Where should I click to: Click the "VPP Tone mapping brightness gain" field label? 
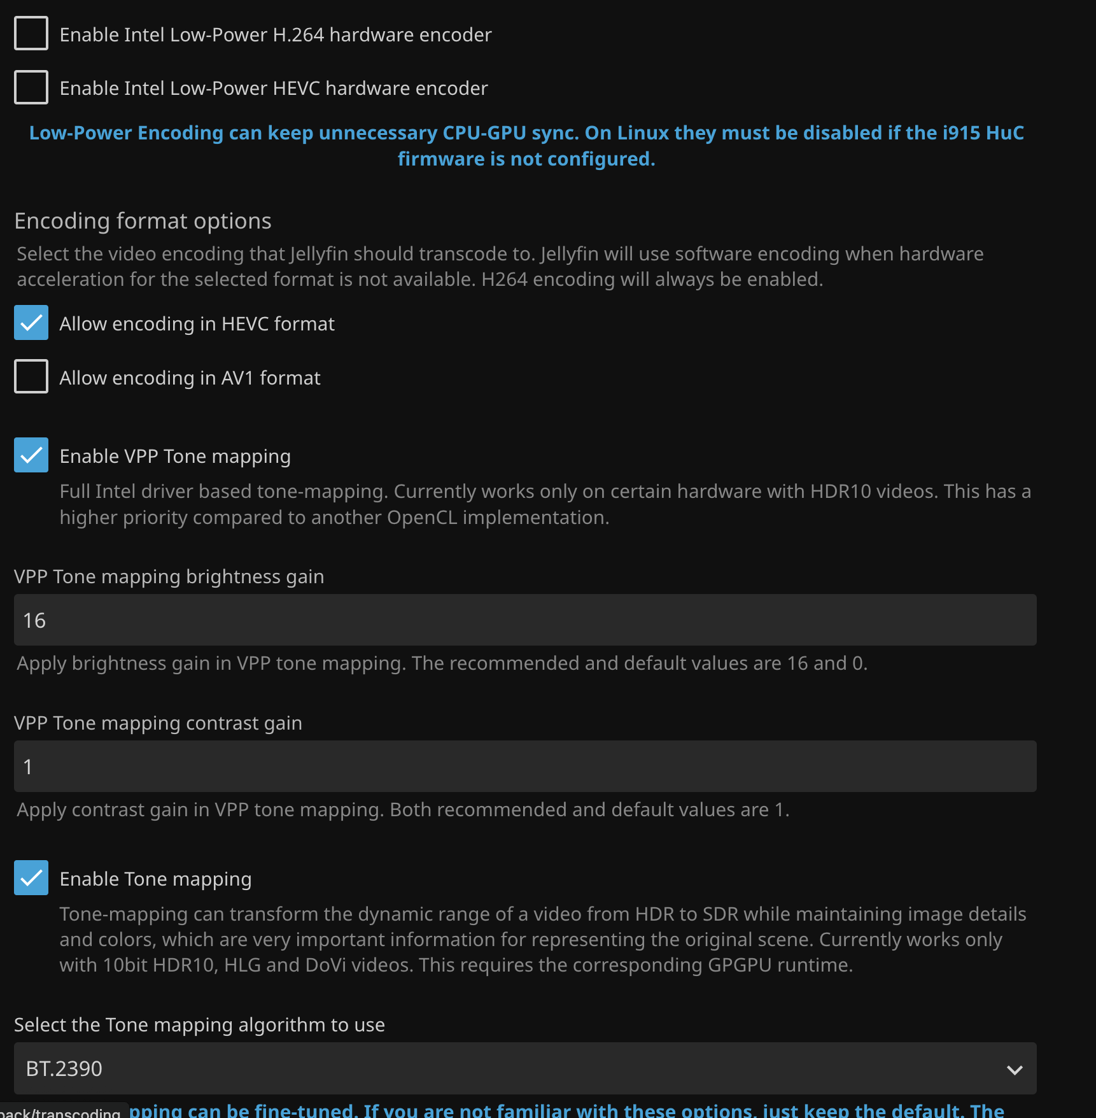pyautogui.click(x=169, y=577)
